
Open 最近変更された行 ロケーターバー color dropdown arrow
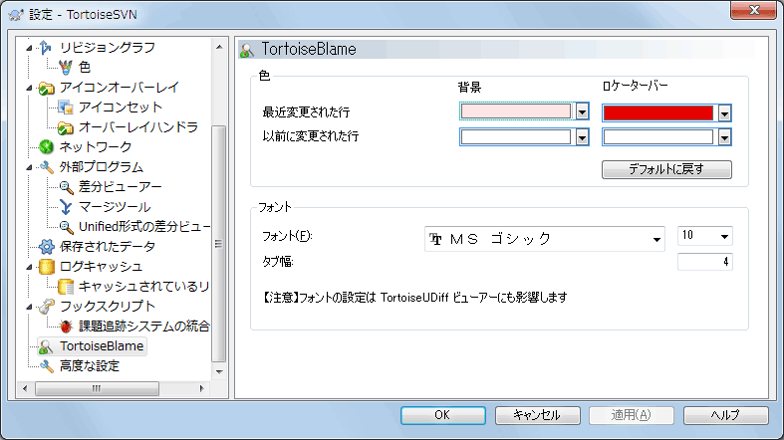[725, 113]
